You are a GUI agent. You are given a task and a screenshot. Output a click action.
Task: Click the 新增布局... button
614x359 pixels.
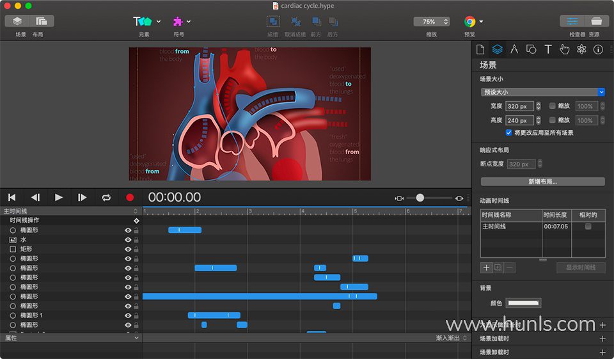click(542, 182)
